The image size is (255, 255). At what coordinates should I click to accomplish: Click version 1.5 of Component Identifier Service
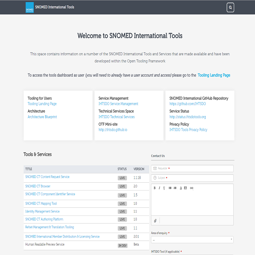(x=135, y=195)
